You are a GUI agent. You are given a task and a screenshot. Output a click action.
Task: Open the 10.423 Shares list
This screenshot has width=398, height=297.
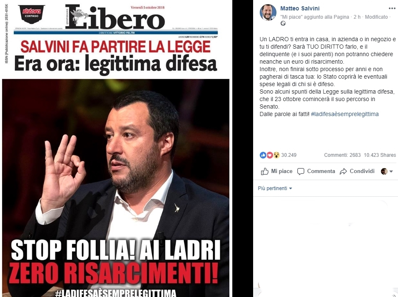click(380, 155)
